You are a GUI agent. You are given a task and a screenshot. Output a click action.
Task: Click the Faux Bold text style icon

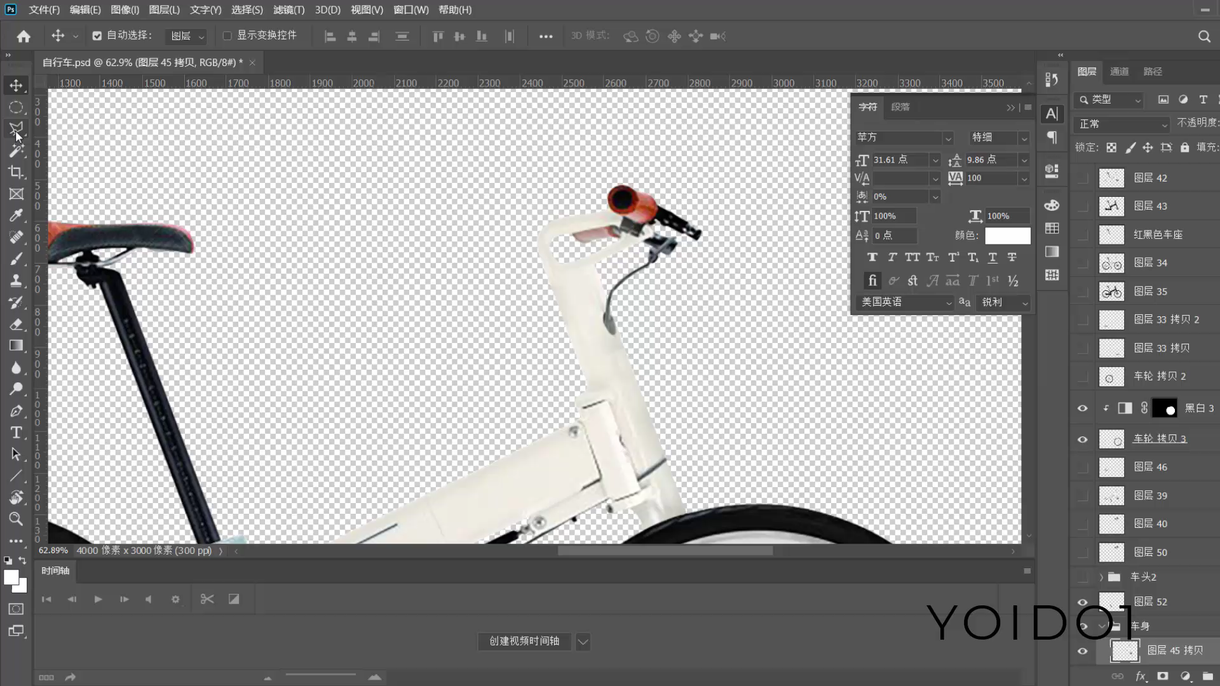(x=872, y=257)
